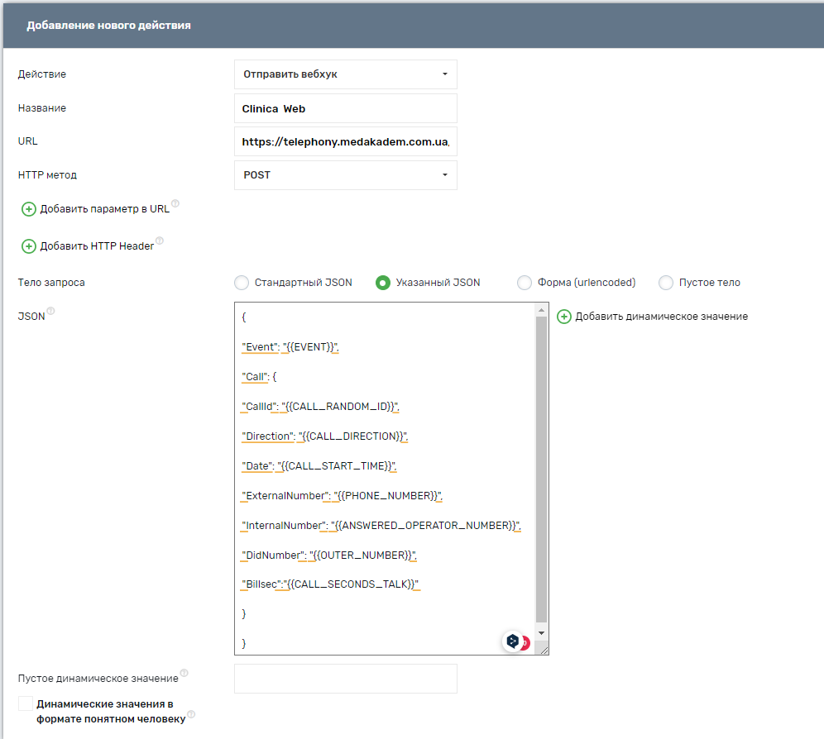Image resolution: width=824 pixels, height=739 pixels.
Task: Choose the Форма (urlencoded) body type
Action: pos(525,283)
